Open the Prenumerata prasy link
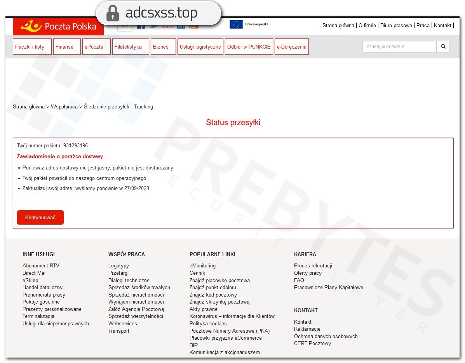This screenshot has height=363, width=465. coord(44,295)
